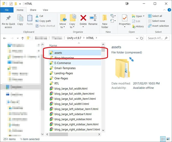Select the One-Pages folder
Viewport: 172px width, 142px height.
click(x=75, y=78)
